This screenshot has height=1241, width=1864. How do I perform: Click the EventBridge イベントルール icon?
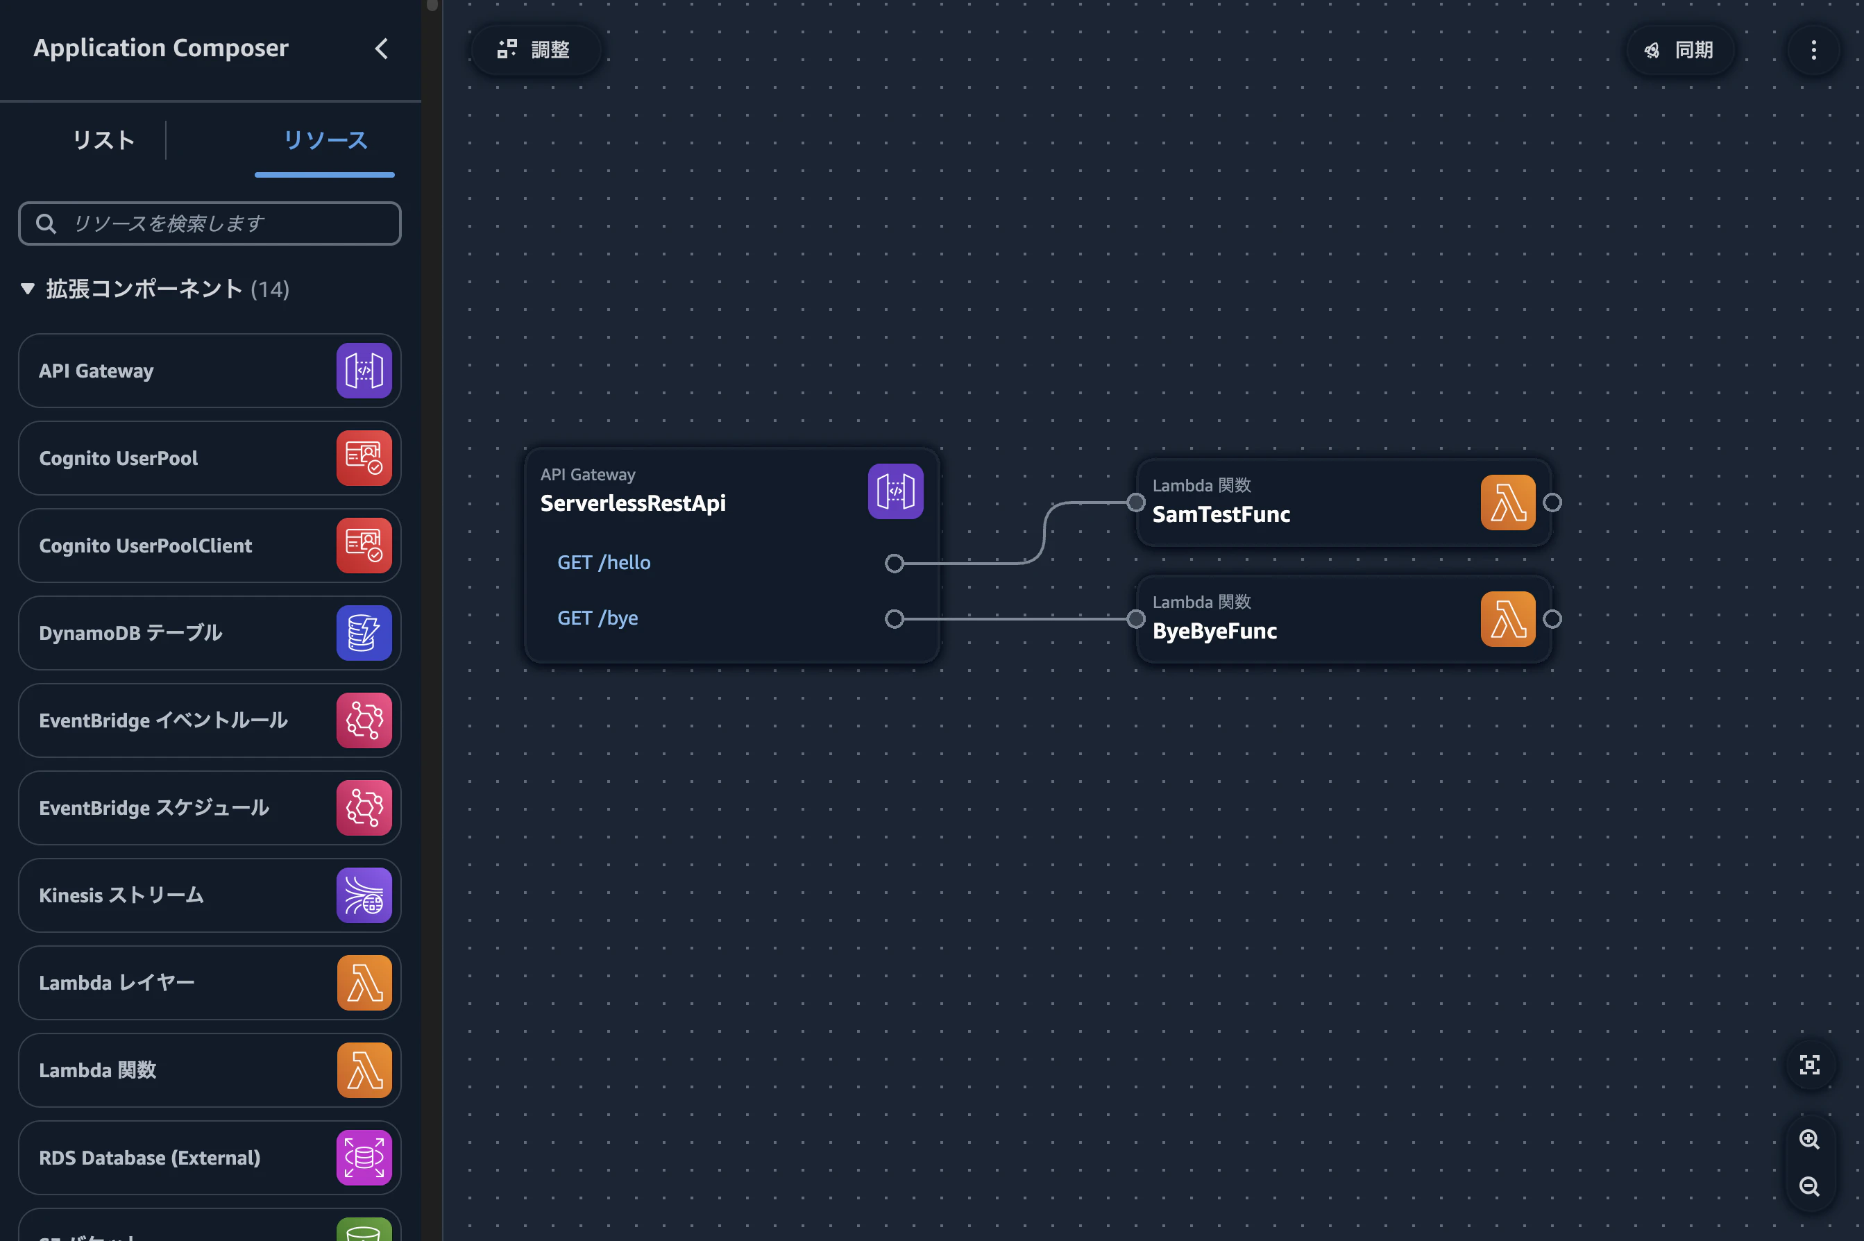click(364, 720)
